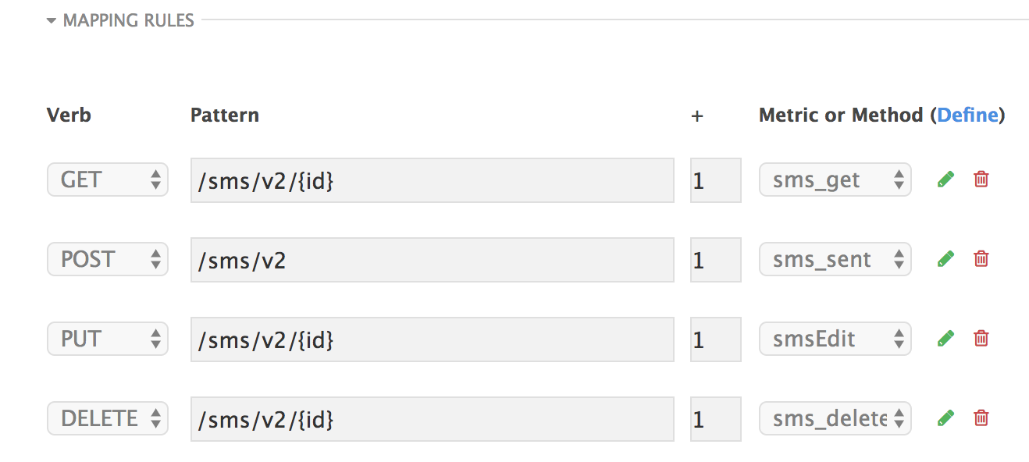
Task: Click the increment field of the PUT rule
Action: point(715,339)
